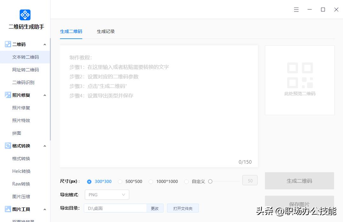Click the 打开文件夹 button
Image resolution: width=343 pixels, height=222 pixels.
183,208
